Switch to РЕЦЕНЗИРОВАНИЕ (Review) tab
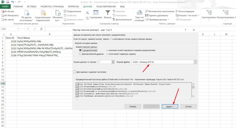Viewport: 236px width, 128px height. pyautogui.click(x=106, y=6)
